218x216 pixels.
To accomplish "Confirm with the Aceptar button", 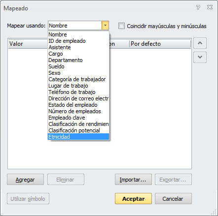I will [133, 199].
